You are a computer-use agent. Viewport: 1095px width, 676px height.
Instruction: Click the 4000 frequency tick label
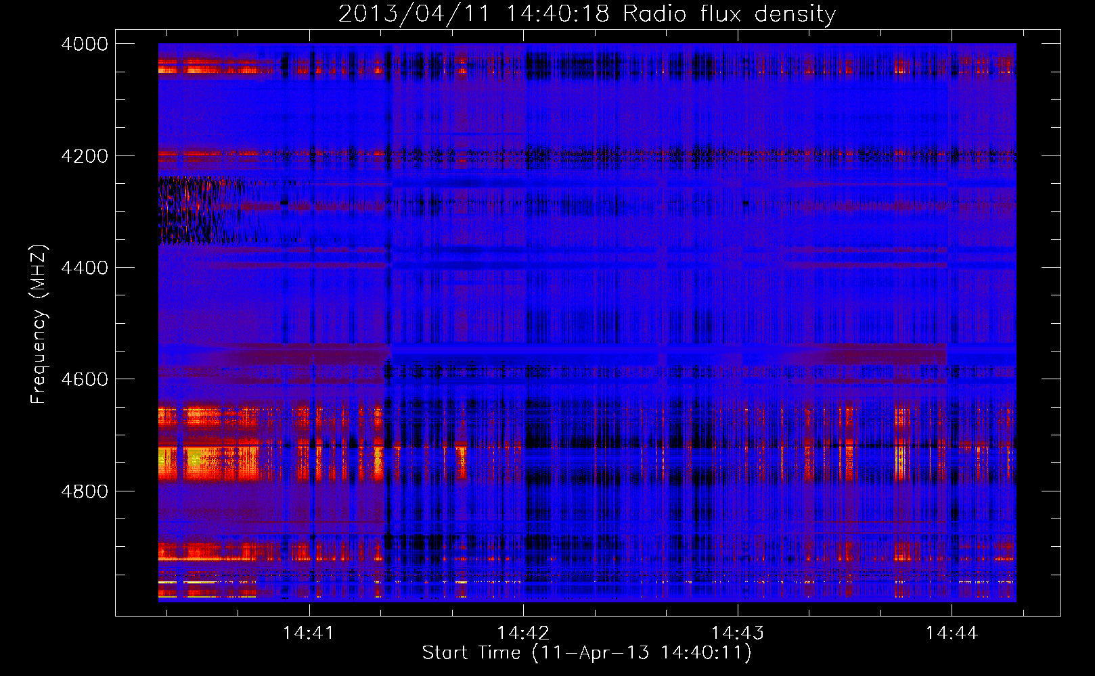85,44
